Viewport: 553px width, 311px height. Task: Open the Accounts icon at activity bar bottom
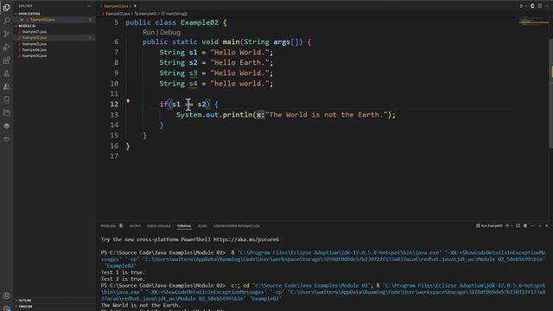click(x=6, y=295)
